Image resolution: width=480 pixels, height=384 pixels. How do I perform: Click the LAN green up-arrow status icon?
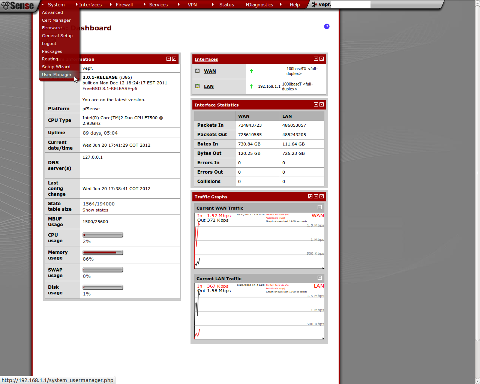(x=252, y=86)
